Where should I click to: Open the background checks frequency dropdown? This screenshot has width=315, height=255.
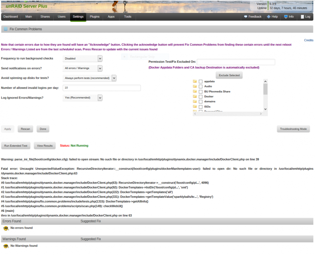point(82,58)
